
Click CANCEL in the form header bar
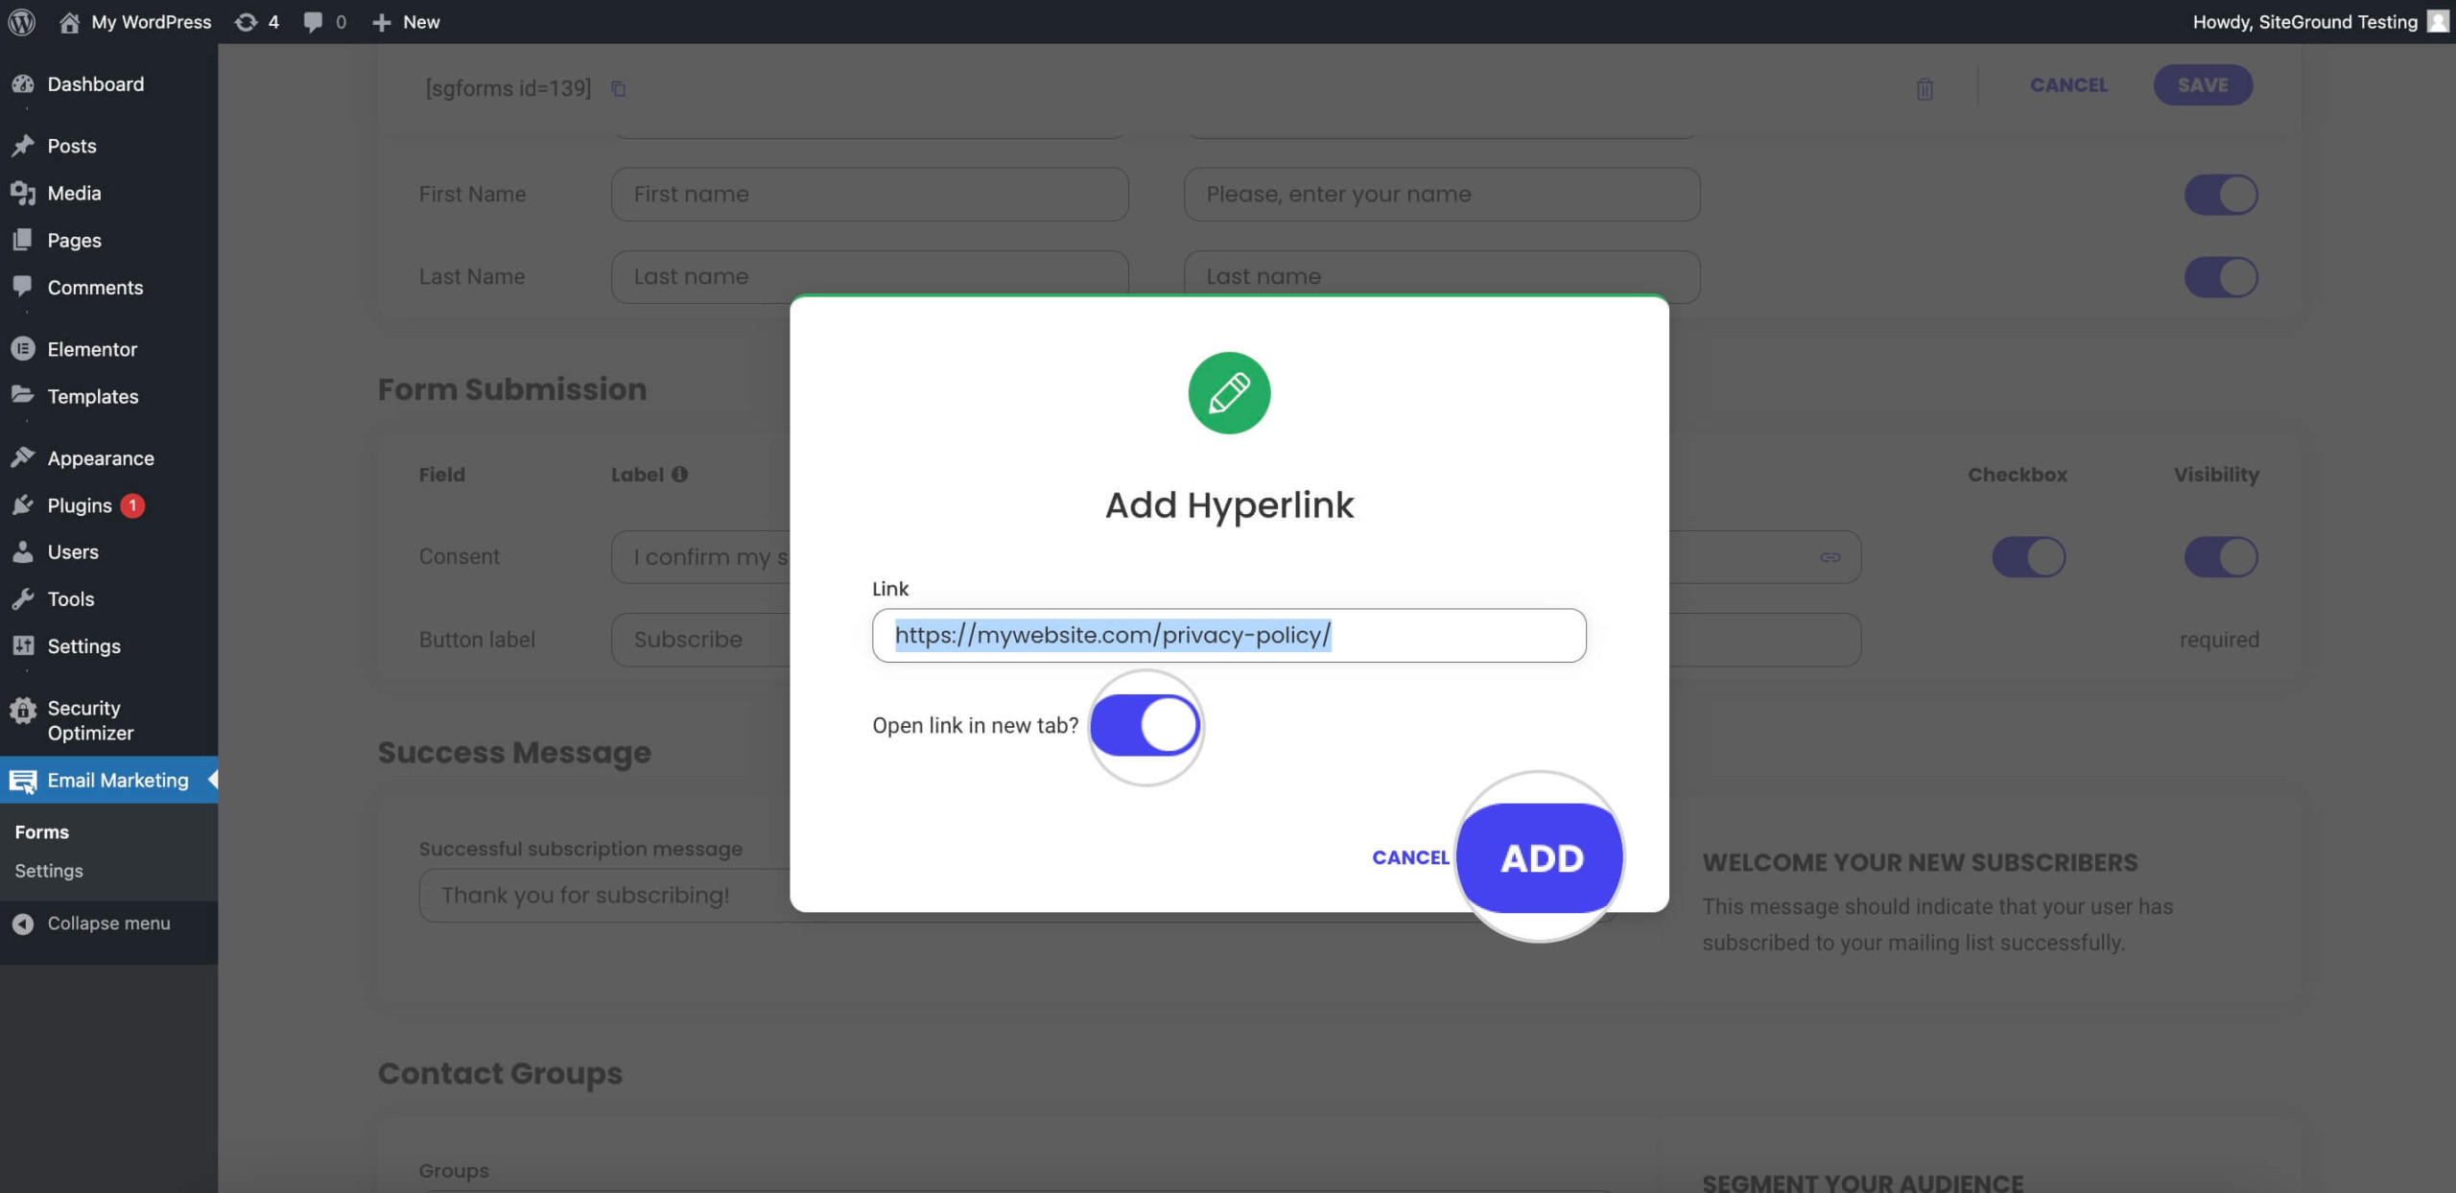coord(2068,84)
